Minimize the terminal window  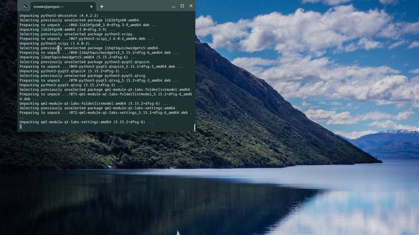pyautogui.click(x=173, y=7)
